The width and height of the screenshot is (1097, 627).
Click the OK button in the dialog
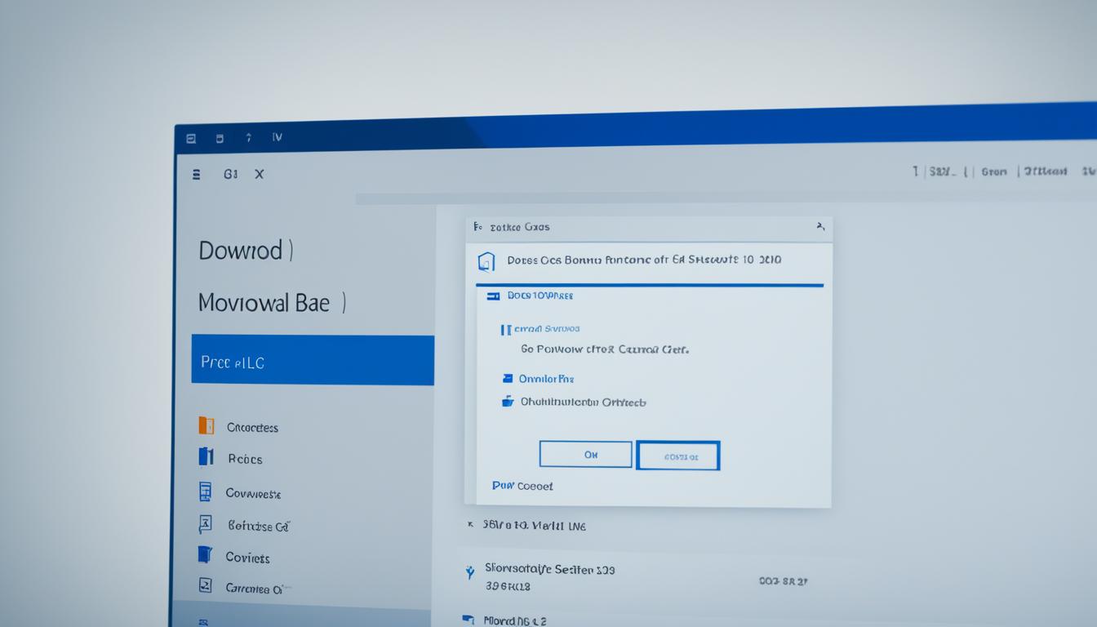(x=586, y=455)
